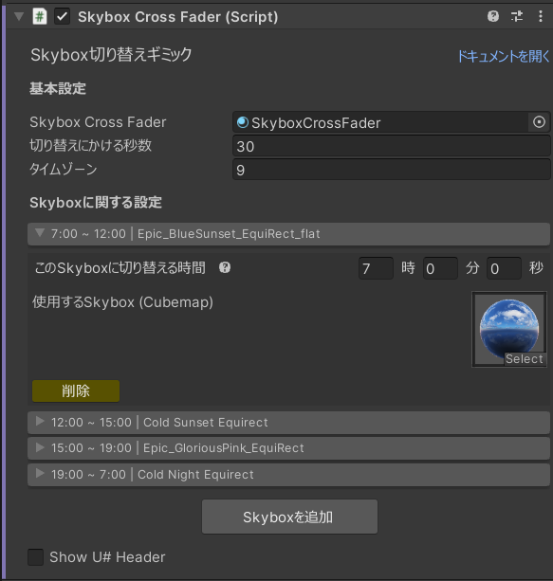This screenshot has width=553, height=581.
Task: Toggle the Skybox Cross Fader enabled checkbox
Action: tap(62, 17)
